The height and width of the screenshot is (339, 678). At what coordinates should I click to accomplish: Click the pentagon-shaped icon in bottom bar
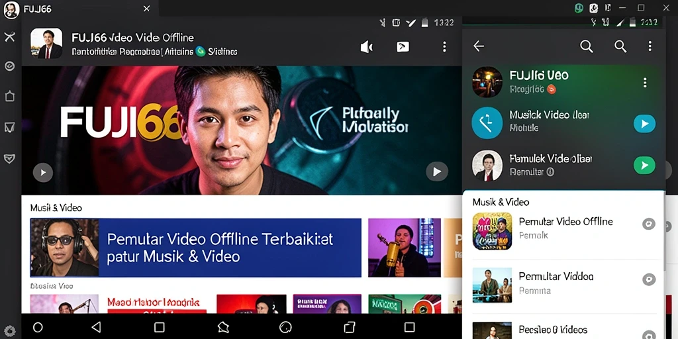pos(223,327)
